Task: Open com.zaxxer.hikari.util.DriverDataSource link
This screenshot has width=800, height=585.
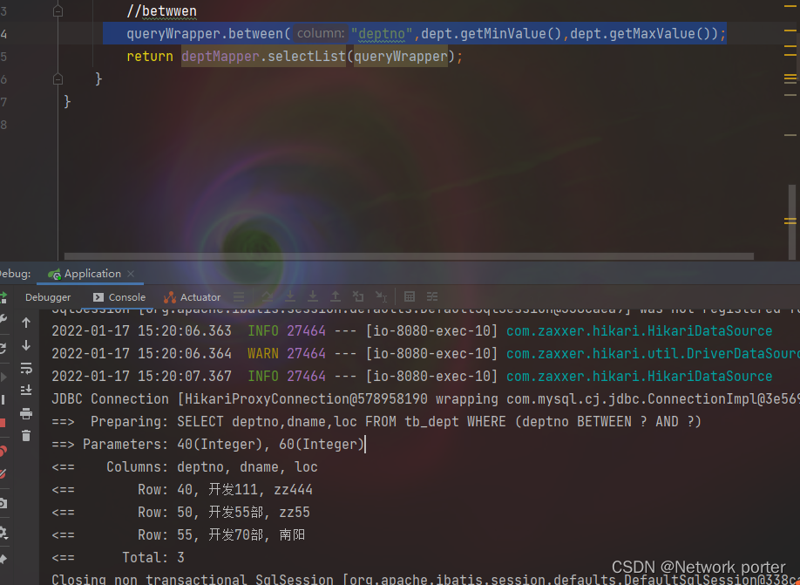Action: (653, 353)
